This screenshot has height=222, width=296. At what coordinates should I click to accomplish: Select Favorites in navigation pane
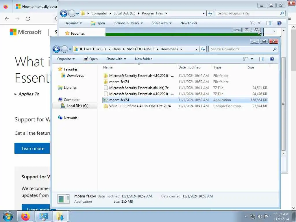point(71,69)
